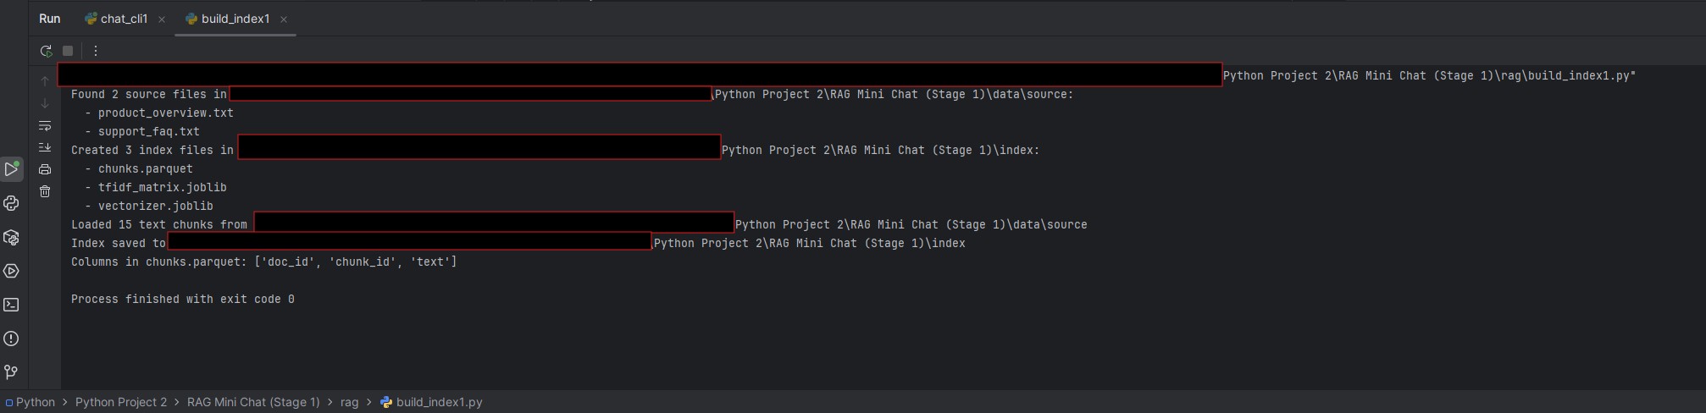The image size is (1706, 413).
Task: Open the Terminal tool window
Action: (12, 305)
